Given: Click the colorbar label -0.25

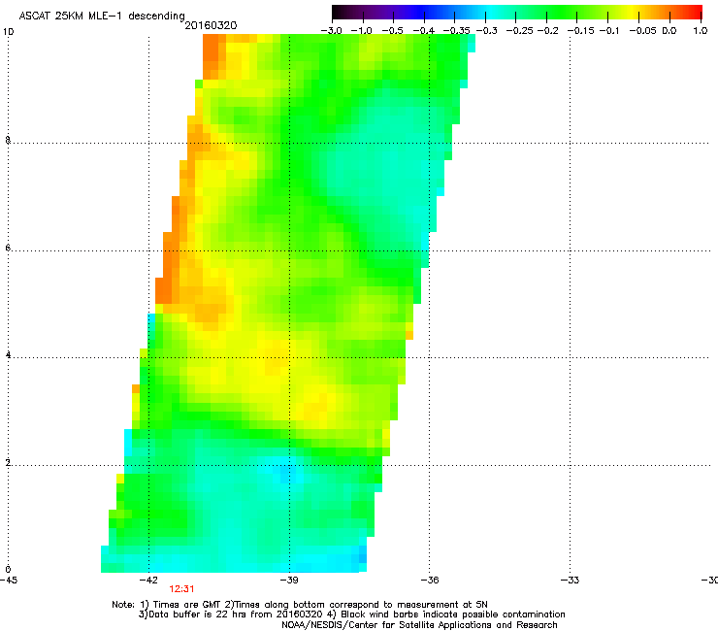Looking at the screenshot, I should tap(519, 31).
